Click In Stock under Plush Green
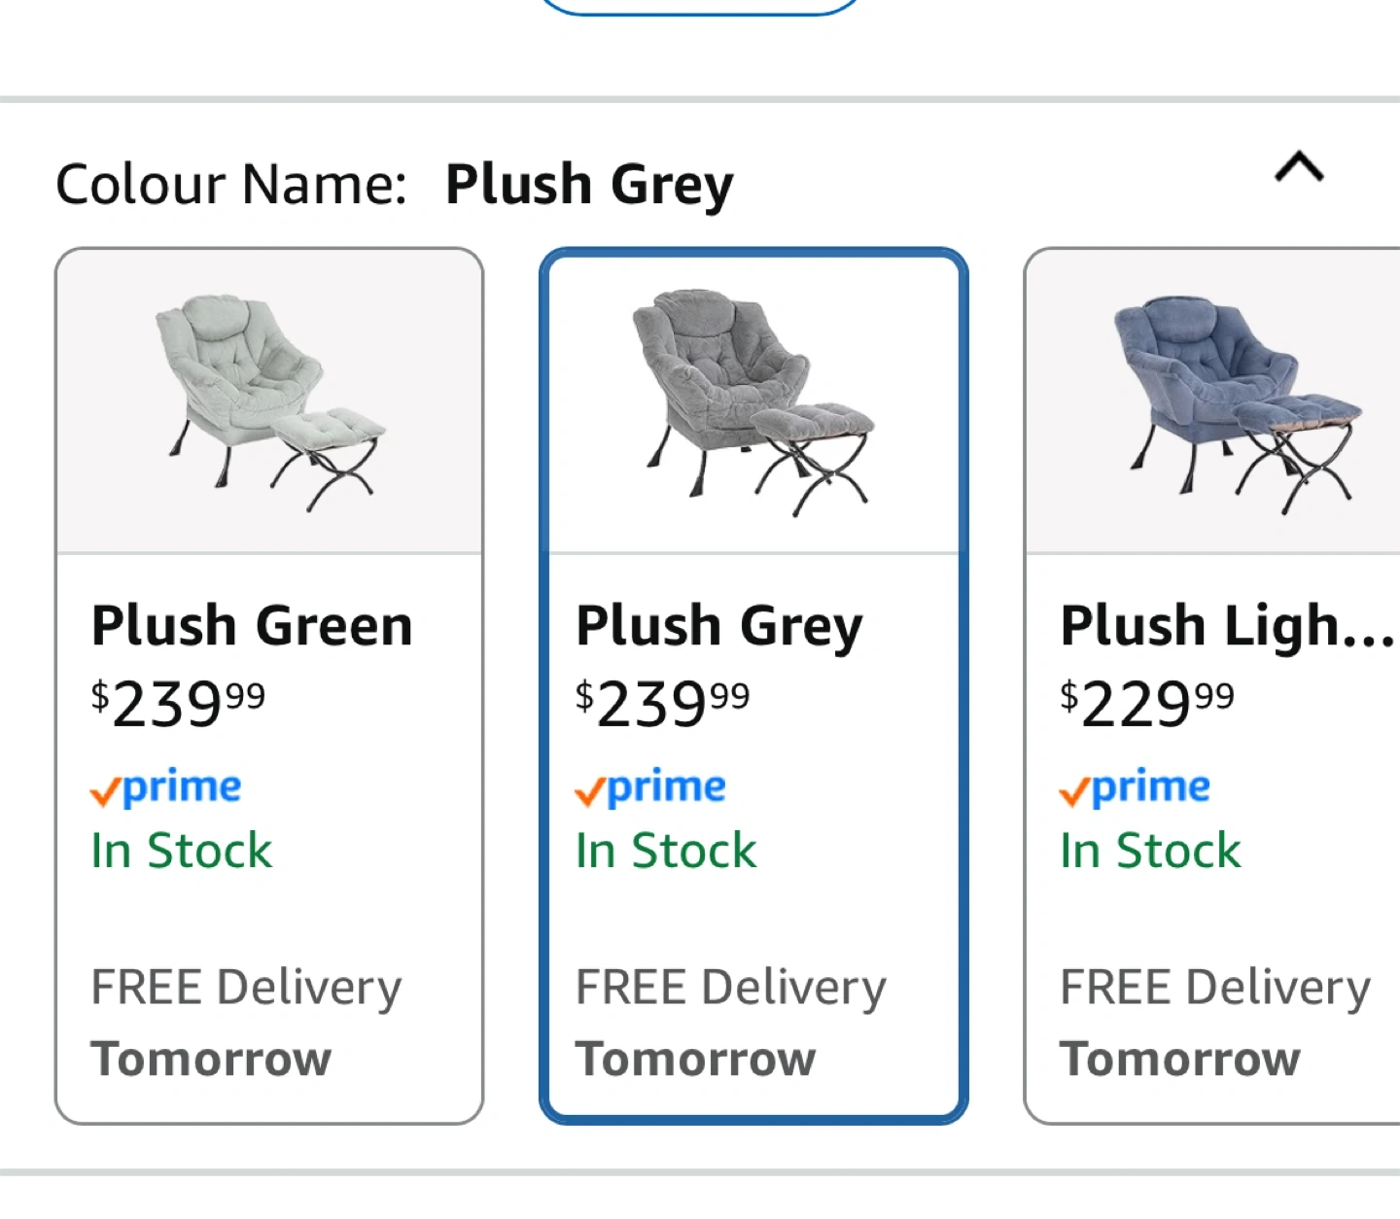 [x=182, y=851]
